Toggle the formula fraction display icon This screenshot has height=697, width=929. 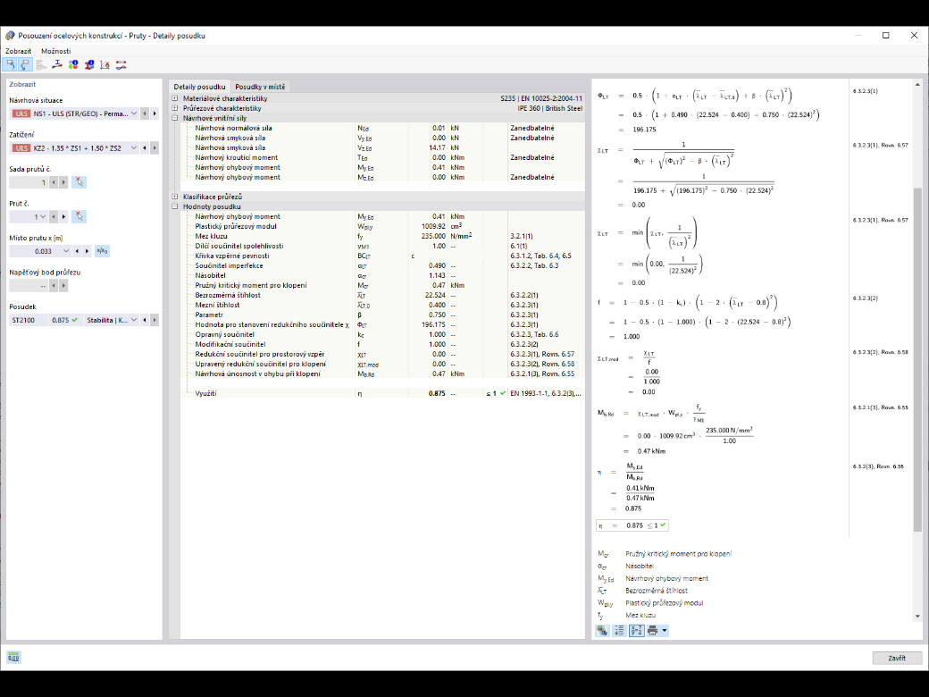click(x=636, y=631)
